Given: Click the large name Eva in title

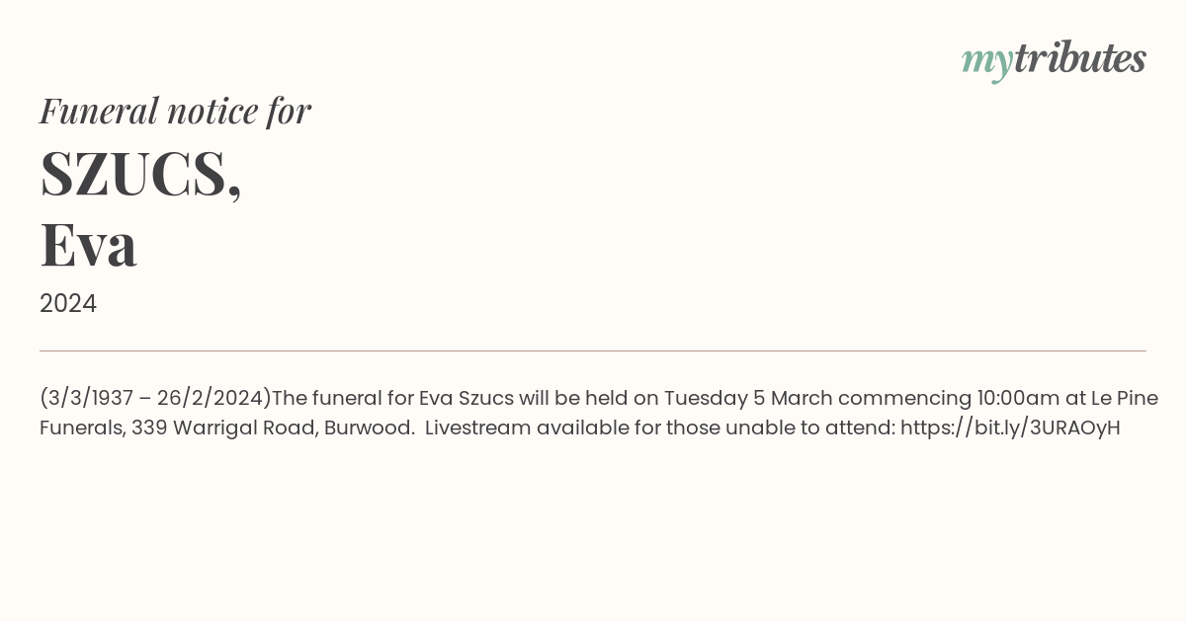Looking at the screenshot, I should point(88,245).
